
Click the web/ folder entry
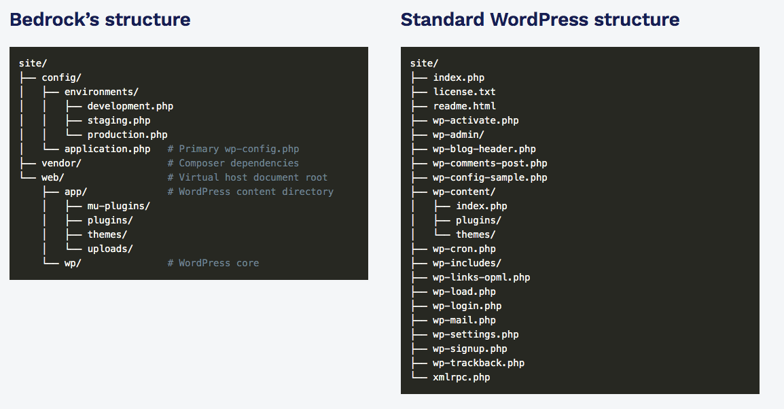(x=53, y=177)
